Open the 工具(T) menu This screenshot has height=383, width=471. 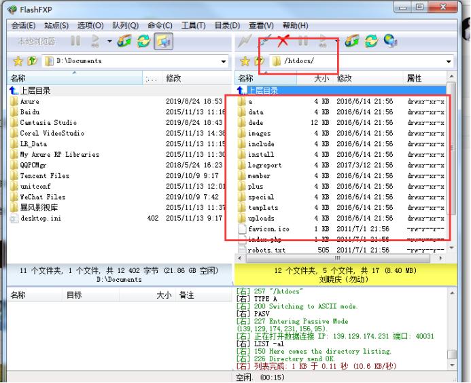pyautogui.click(x=193, y=26)
